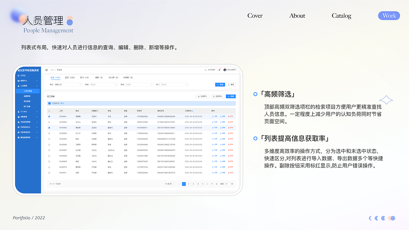Open the 职级 filter dropdown

point(139,85)
